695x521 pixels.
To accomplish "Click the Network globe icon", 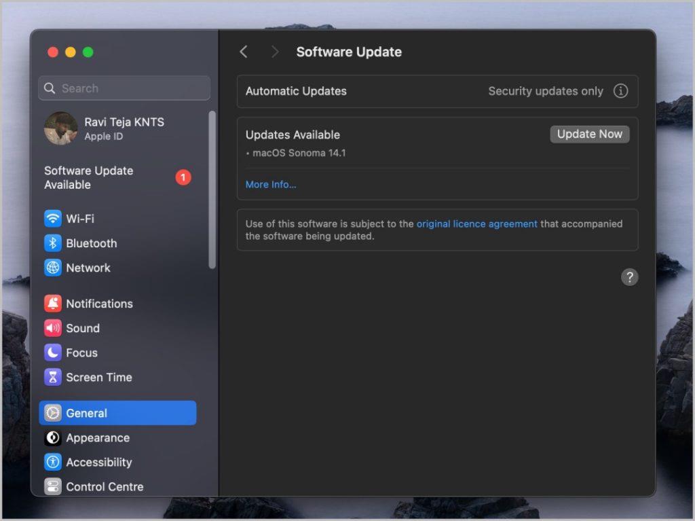I will (53, 268).
